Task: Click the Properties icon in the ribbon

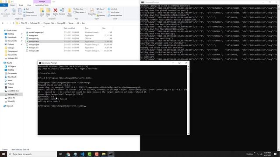Action: click(x=92, y=10)
